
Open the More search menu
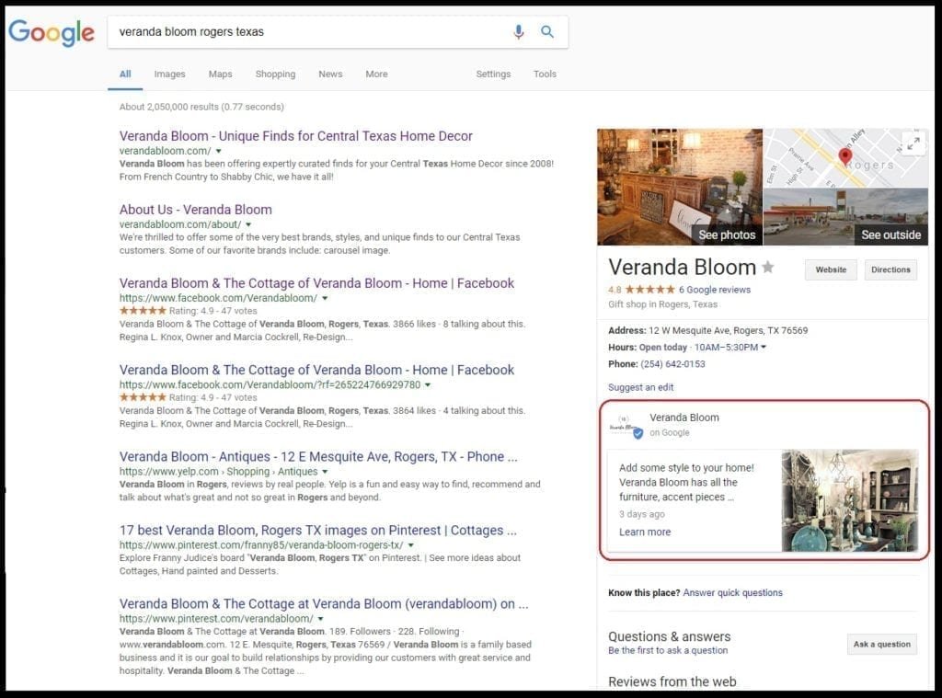376,74
